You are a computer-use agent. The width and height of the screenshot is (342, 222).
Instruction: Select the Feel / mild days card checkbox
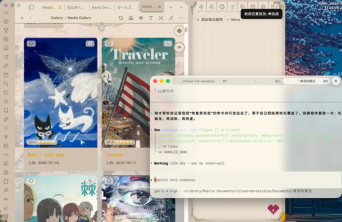pyautogui.click(x=31, y=44)
